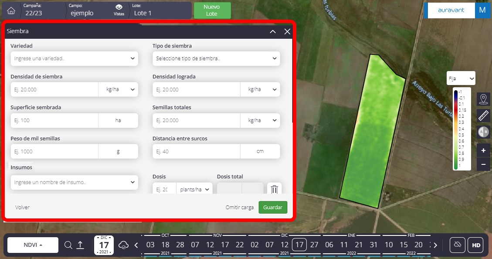The height and width of the screenshot is (259, 492).
Task: Click the Campo ejemplo selector
Action: tap(82, 10)
